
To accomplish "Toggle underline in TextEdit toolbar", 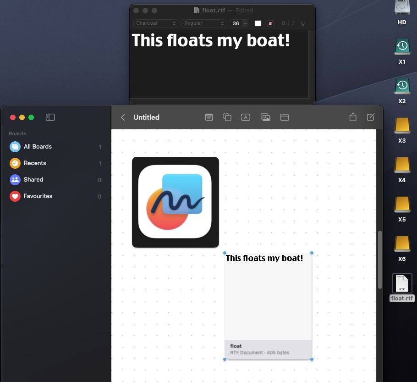I will coord(303,23).
